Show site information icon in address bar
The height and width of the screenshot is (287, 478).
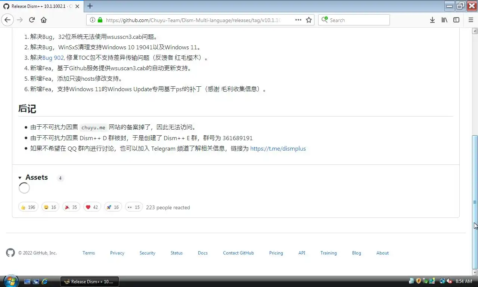[x=93, y=20]
